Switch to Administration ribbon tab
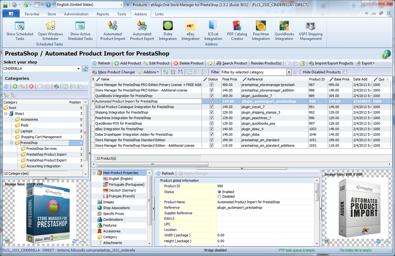 click(x=76, y=14)
